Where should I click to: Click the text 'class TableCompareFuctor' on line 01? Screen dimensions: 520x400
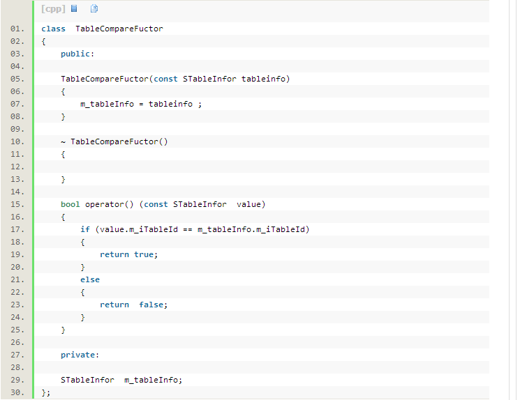tap(102, 29)
